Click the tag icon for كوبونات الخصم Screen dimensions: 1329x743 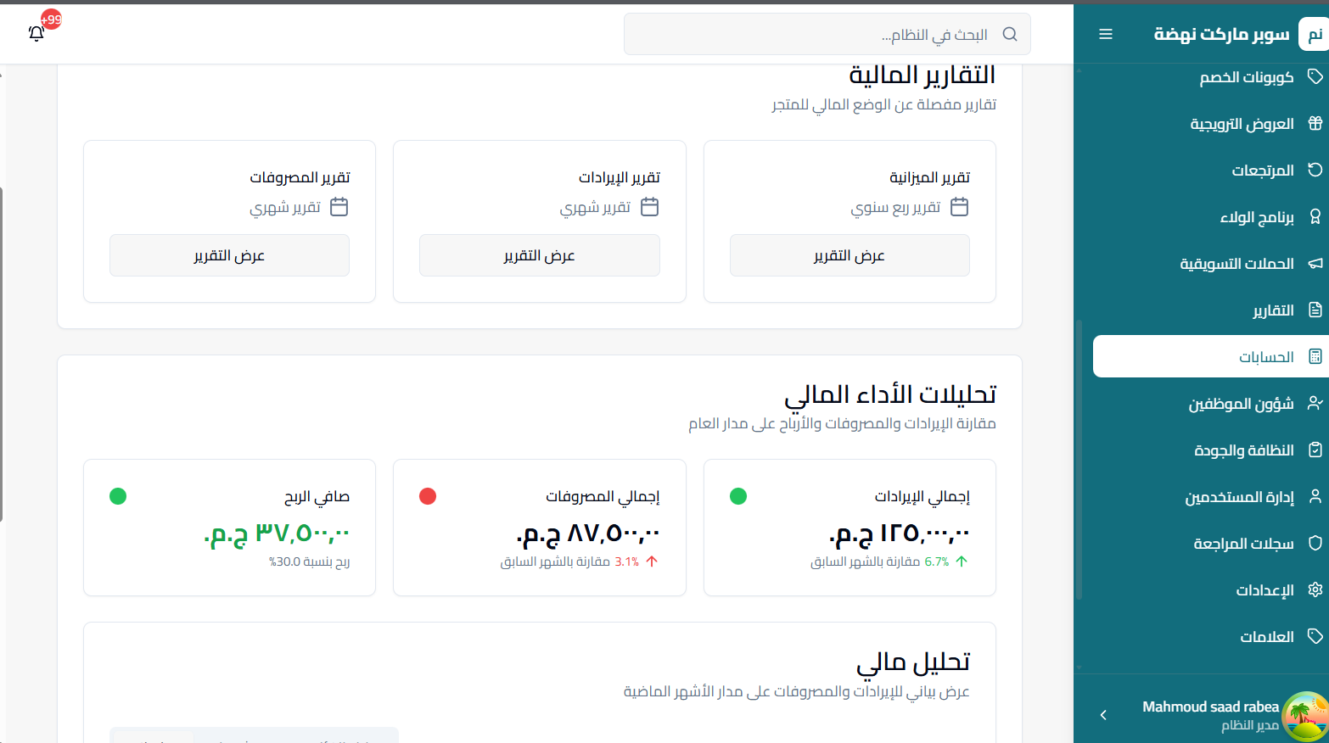(x=1315, y=76)
